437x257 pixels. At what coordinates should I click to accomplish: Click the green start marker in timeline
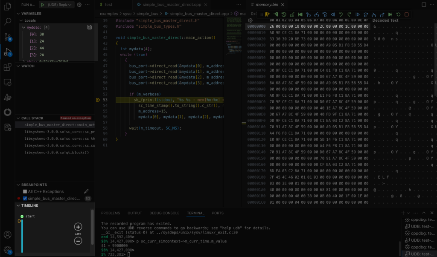(22, 216)
